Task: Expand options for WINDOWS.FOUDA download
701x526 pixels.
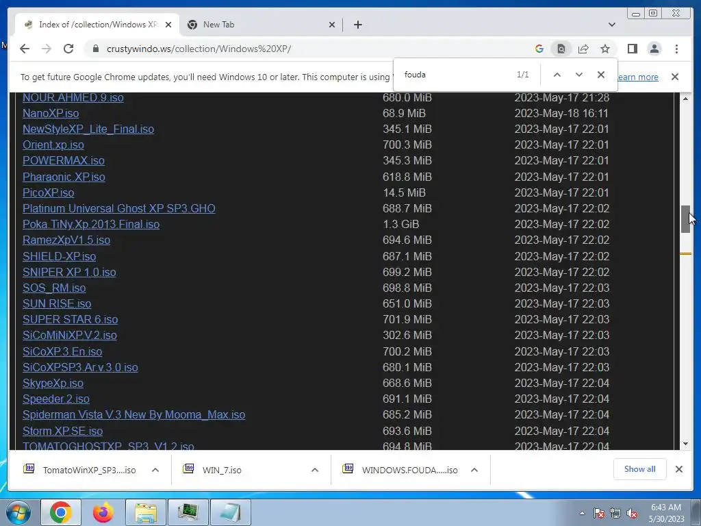Action: coord(474,470)
